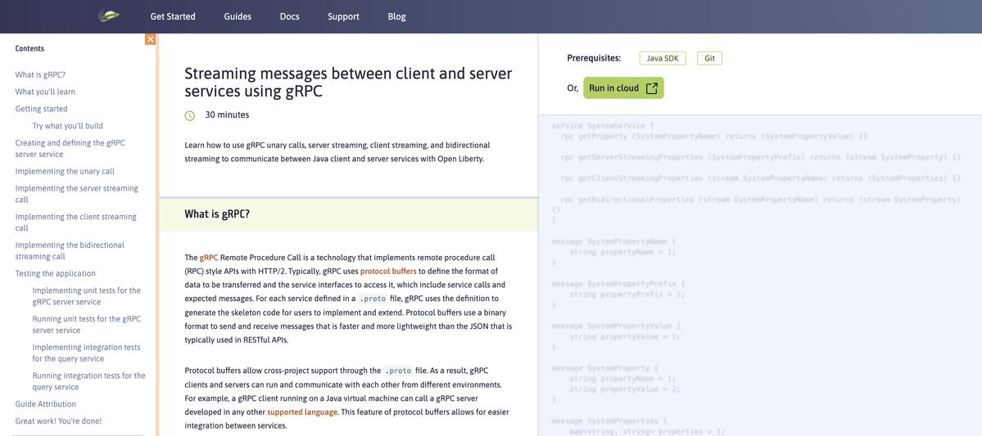Click the message SystemPropertyPrefix code line
Image resolution: width=982 pixels, height=436 pixels.
618,283
